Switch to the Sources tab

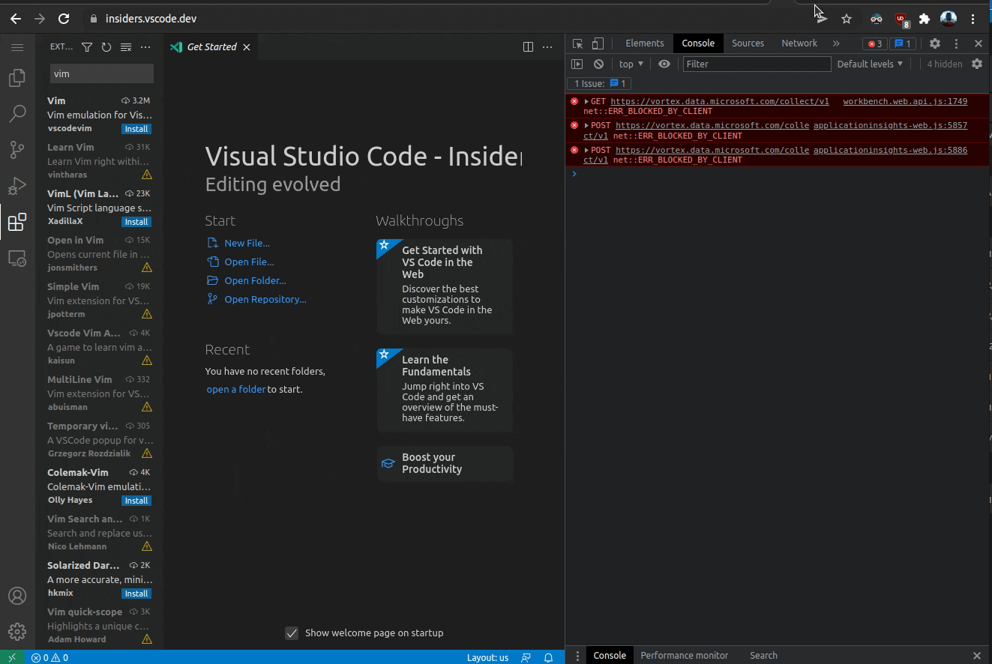coord(748,43)
